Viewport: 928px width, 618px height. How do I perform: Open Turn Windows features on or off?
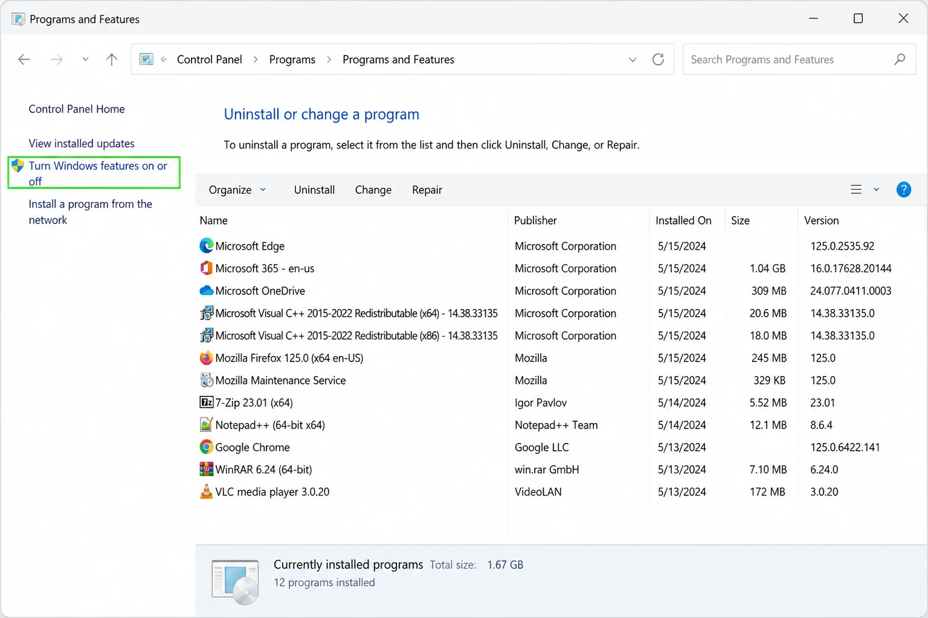point(98,173)
